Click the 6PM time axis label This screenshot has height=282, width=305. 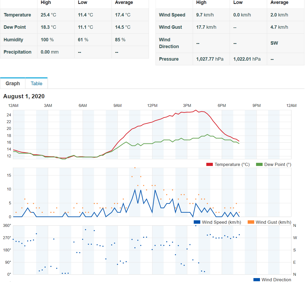(x=222, y=106)
